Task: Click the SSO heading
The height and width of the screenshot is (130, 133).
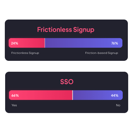Action: [x=67, y=82]
